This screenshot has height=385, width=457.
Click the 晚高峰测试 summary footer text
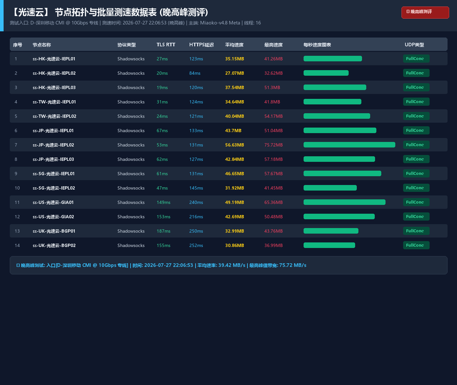(x=162, y=265)
